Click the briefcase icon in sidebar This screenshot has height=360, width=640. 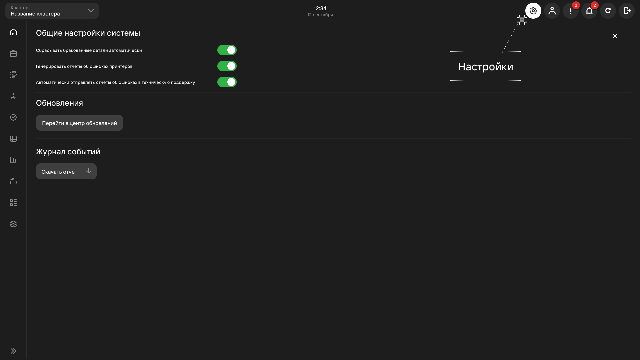tap(13, 53)
